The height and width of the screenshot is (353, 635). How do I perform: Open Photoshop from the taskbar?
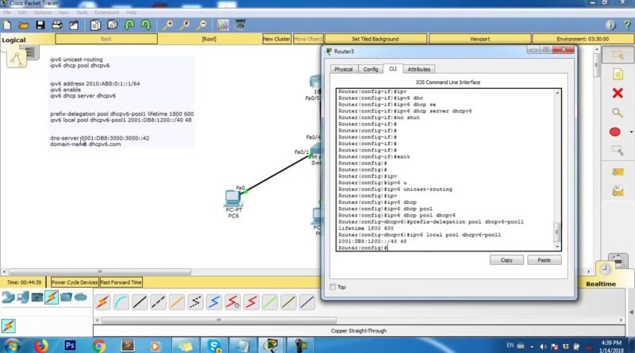pos(70,345)
